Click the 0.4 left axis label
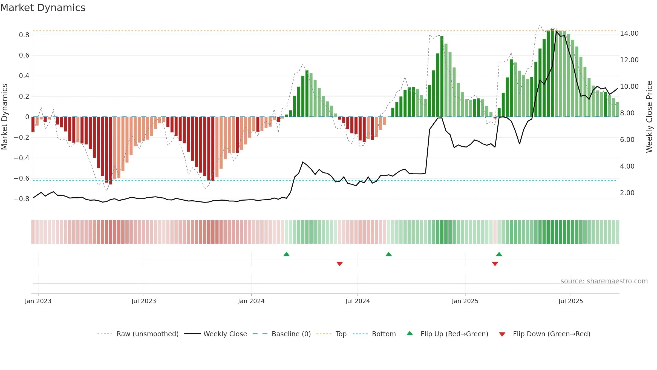 [x=24, y=76]
